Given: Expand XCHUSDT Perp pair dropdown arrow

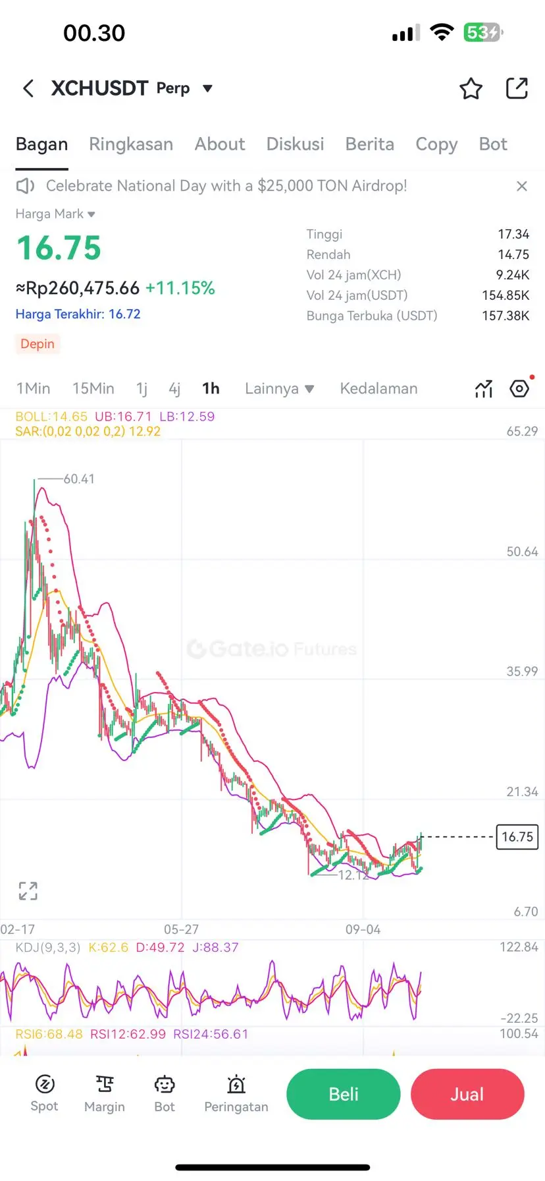Looking at the screenshot, I should coord(207,88).
